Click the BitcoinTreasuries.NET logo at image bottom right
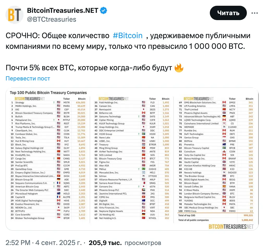This screenshot has width=263, height=251. (x=231, y=227)
